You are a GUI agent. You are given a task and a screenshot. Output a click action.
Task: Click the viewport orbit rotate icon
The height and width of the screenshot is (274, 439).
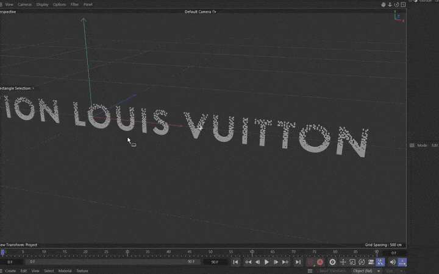point(396,4)
